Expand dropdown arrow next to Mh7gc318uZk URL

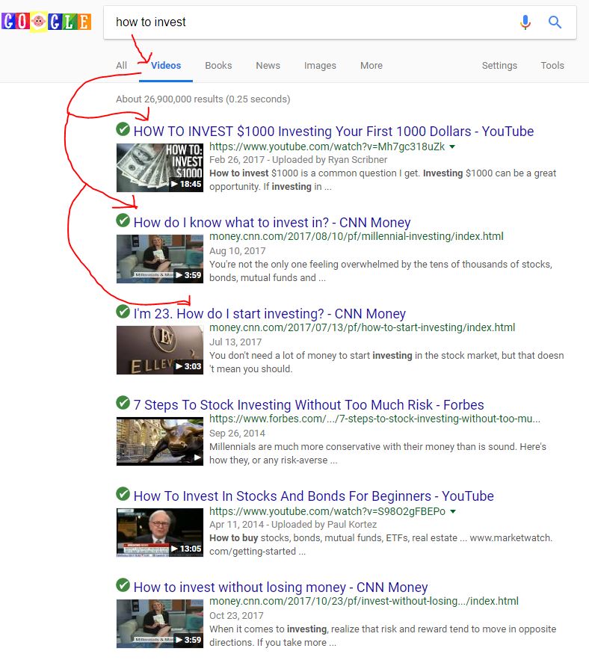(x=452, y=147)
